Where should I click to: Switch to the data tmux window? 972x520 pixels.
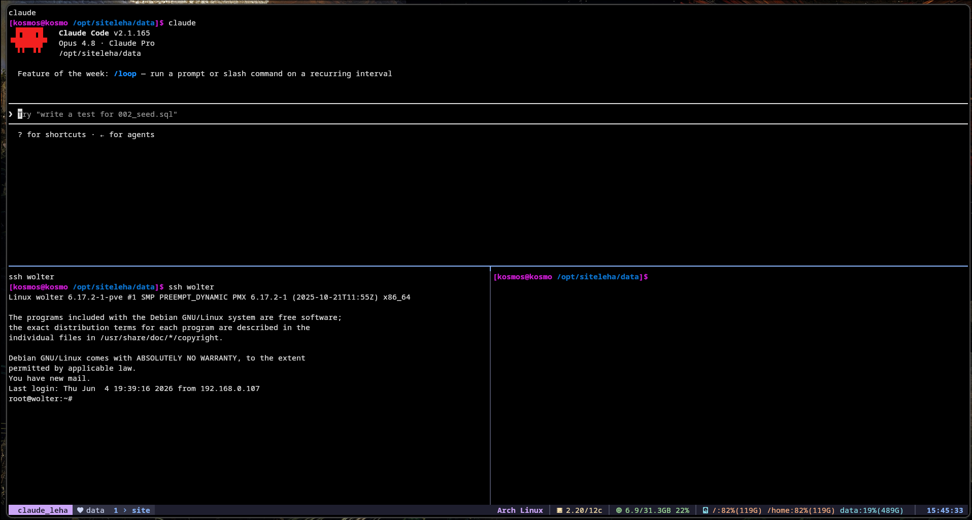click(x=95, y=510)
